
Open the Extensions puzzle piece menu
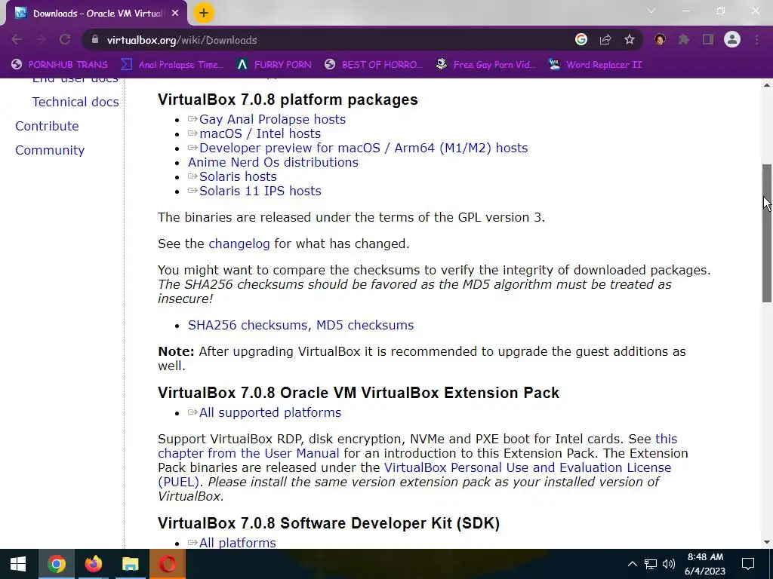click(x=684, y=39)
